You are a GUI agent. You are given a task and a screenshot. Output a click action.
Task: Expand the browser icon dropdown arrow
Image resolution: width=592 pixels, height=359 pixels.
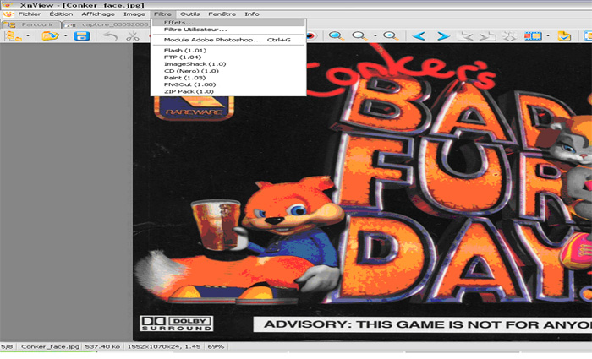pyautogui.click(x=28, y=36)
